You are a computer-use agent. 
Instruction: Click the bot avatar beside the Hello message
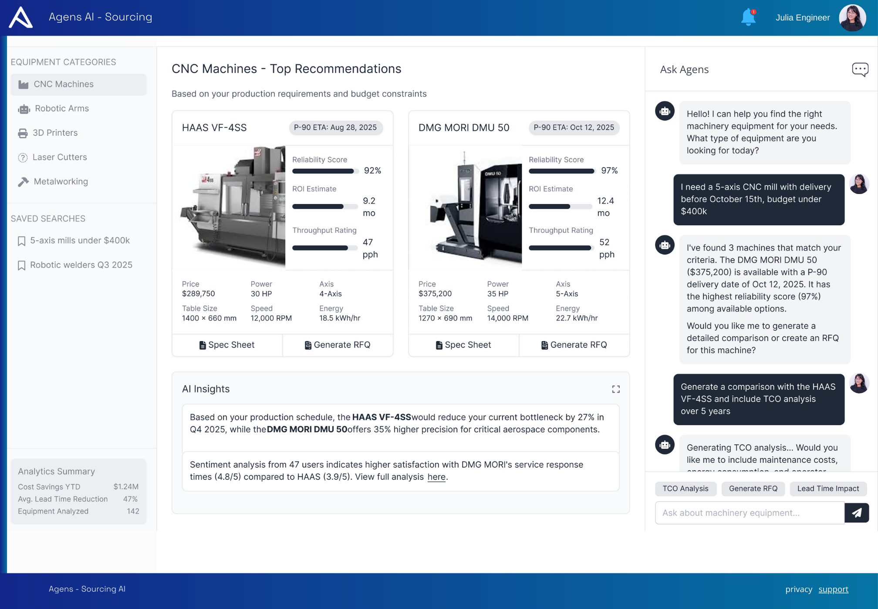[x=665, y=111]
